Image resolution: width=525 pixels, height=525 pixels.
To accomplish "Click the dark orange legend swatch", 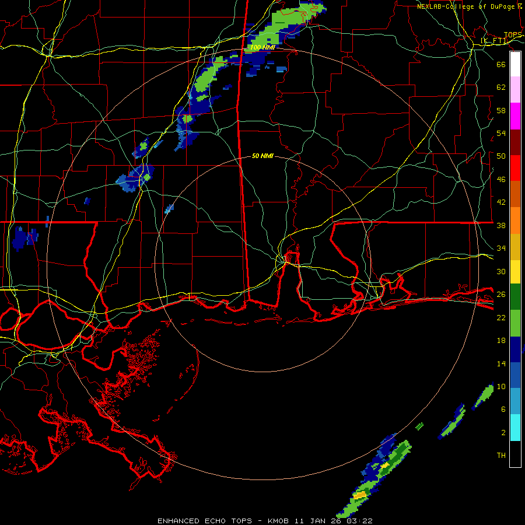I will 515,194.
